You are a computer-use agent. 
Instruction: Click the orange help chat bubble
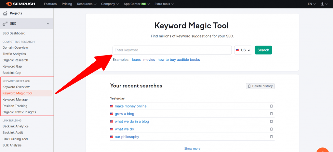pyautogui.click(x=322, y=150)
